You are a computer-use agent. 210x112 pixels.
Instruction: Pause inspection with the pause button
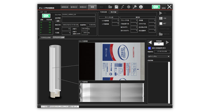point(164,18)
